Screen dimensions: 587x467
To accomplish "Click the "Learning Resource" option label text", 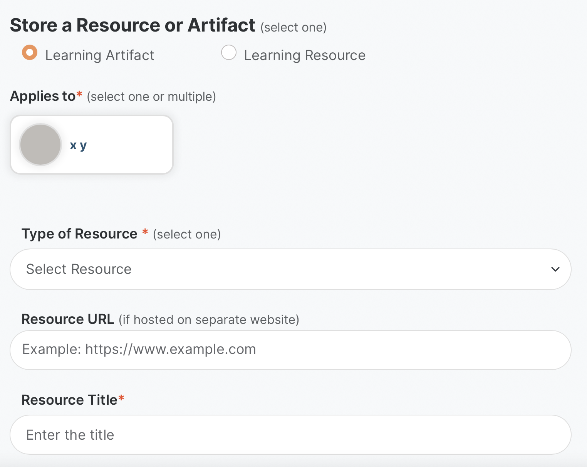I will (304, 55).
